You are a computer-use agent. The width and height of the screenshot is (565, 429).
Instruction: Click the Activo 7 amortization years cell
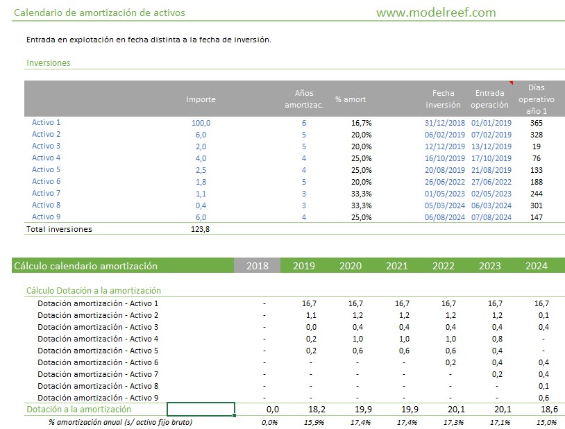point(303,194)
